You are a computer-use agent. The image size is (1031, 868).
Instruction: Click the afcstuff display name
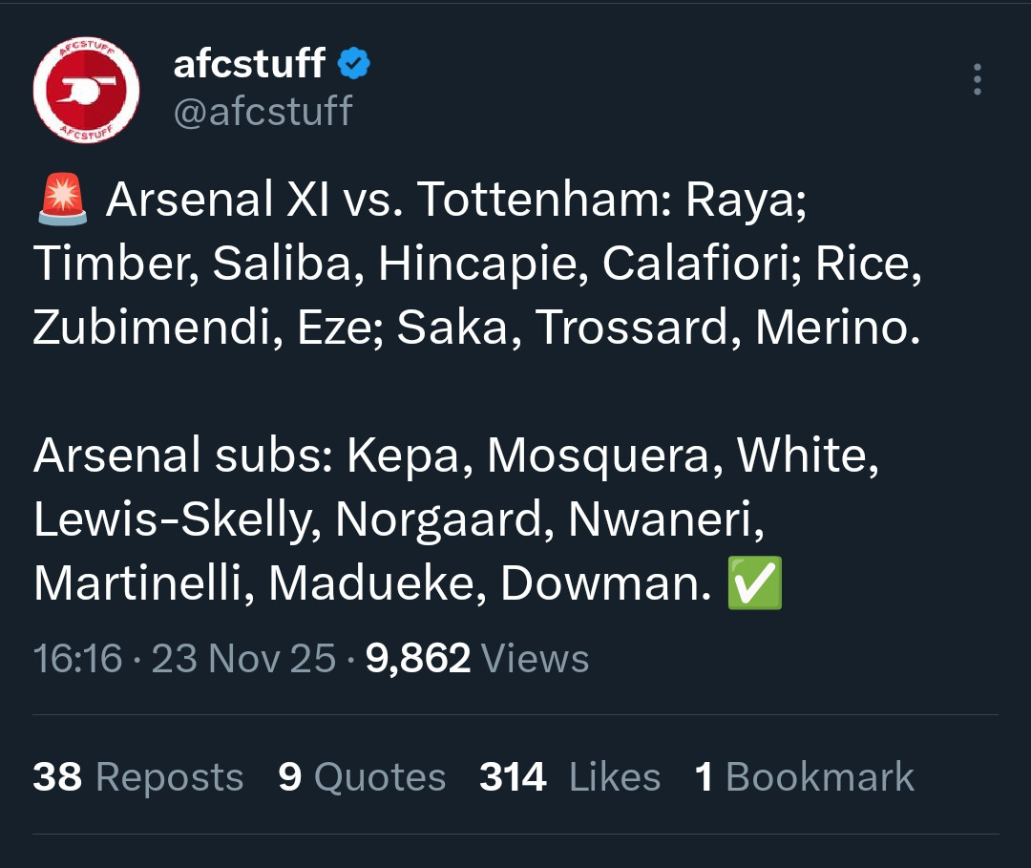tap(249, 64)
